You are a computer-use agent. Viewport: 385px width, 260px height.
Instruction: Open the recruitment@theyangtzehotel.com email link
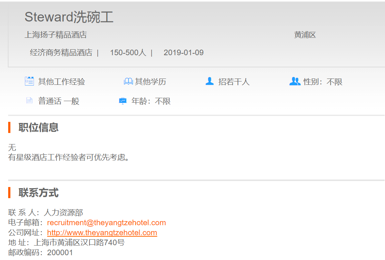[x=106, y=223]
